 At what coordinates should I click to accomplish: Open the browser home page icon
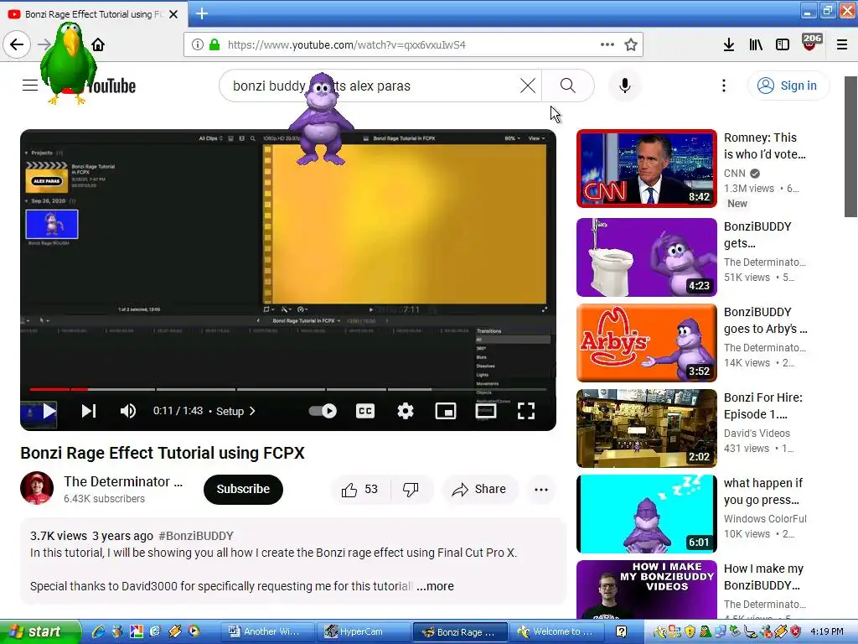(98, 44)
